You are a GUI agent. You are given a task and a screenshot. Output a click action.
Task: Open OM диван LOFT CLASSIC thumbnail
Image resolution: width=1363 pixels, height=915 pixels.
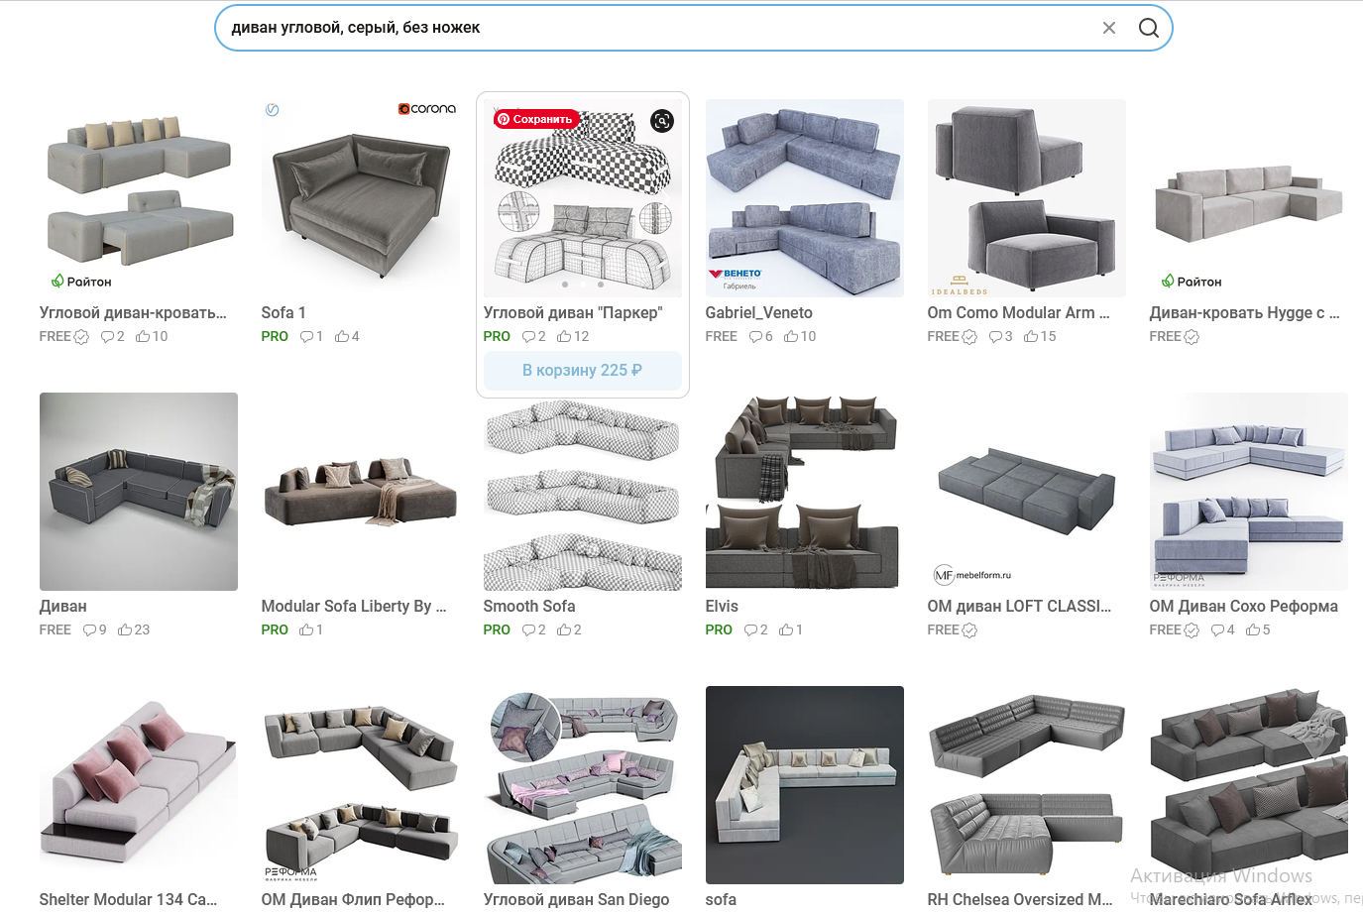(1027, 492)
